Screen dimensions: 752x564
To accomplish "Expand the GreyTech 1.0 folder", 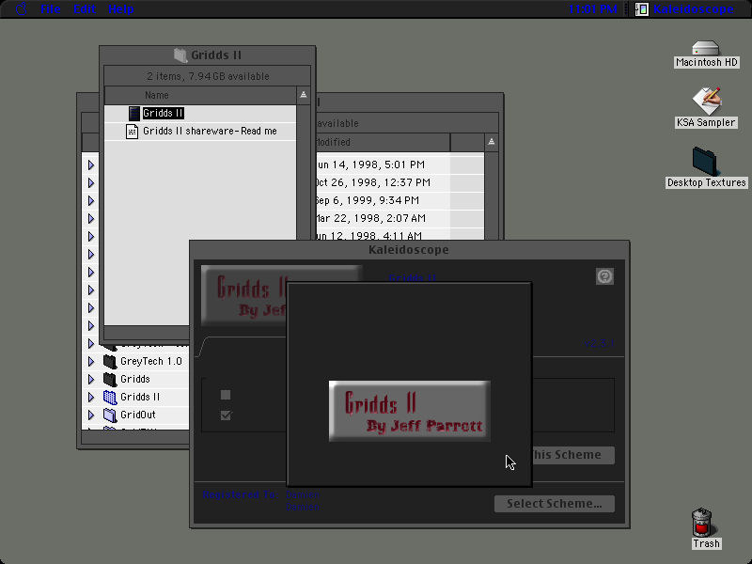I will (91, 361).
